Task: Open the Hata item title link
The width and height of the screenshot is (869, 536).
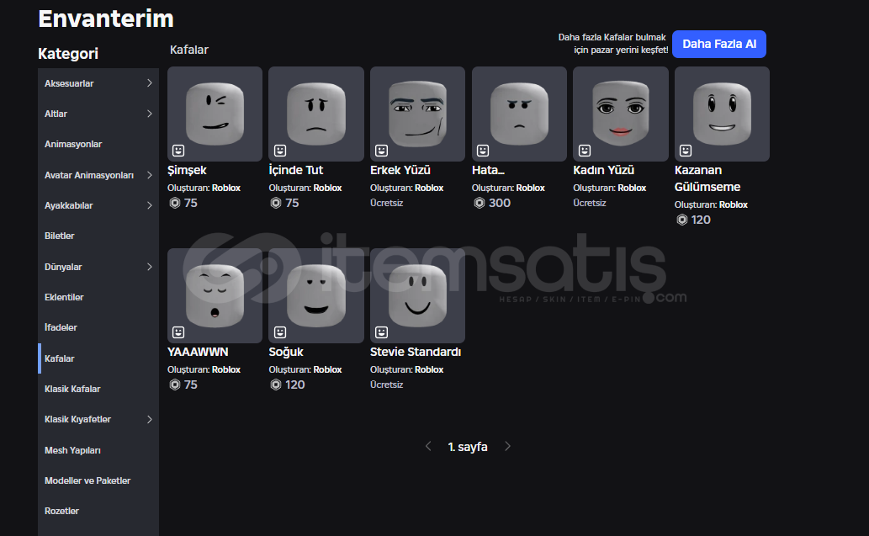Action: (488, 170)
